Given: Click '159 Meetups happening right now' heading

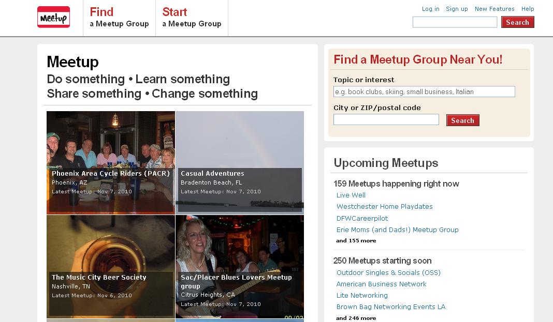Looking at the screenshot, I should 397,183.
